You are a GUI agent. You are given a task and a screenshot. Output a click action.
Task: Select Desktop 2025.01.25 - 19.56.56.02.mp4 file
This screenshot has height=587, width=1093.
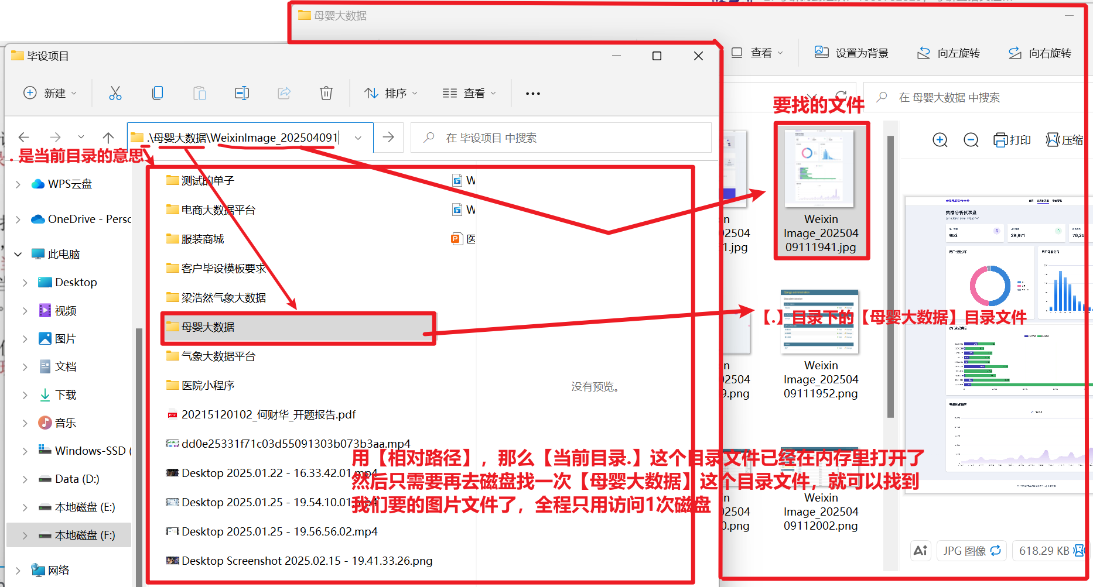coord(272,532)
